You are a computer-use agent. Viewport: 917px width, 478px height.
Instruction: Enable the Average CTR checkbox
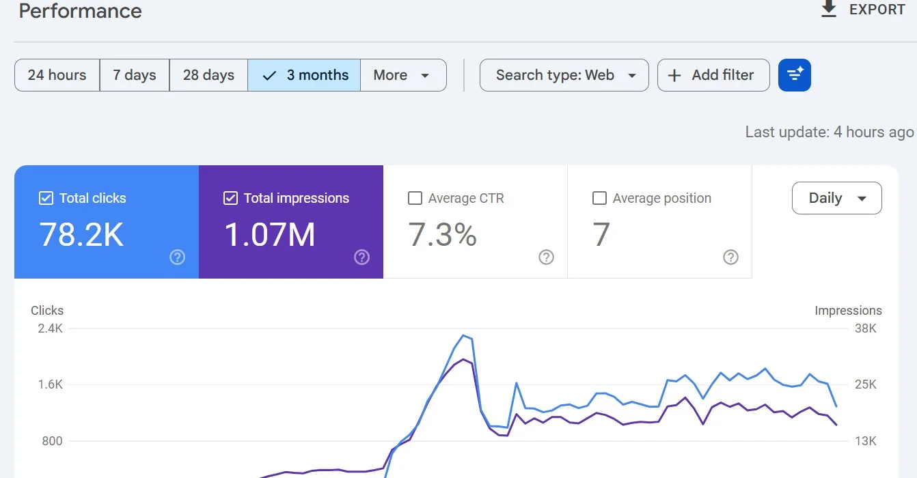click(415, 198)
